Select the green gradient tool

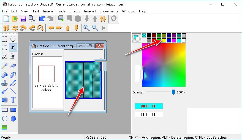click(4, 127)
